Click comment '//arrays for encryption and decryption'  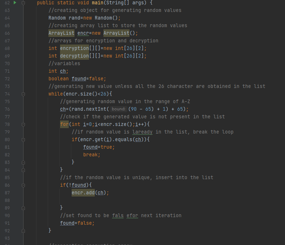(x=103, y=41)
